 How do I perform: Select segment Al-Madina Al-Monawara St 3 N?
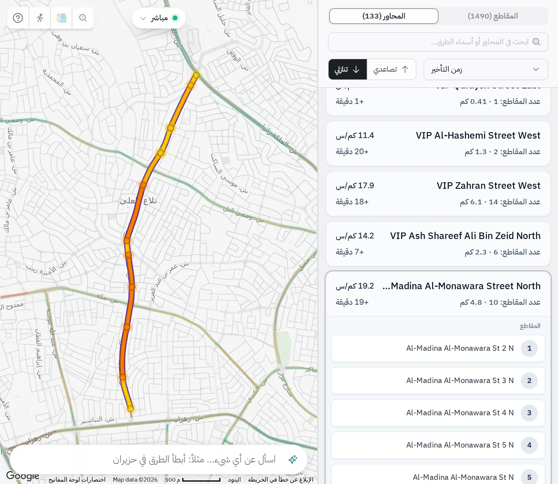click(438, 381)
